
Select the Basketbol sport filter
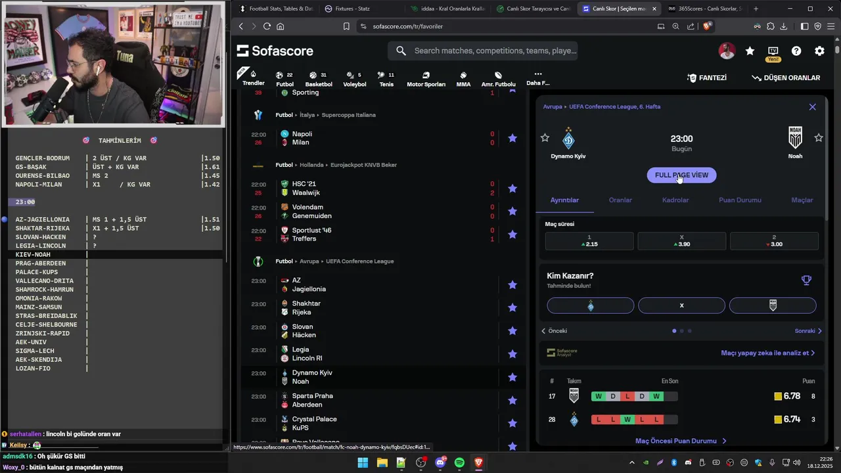coord(319,79)
